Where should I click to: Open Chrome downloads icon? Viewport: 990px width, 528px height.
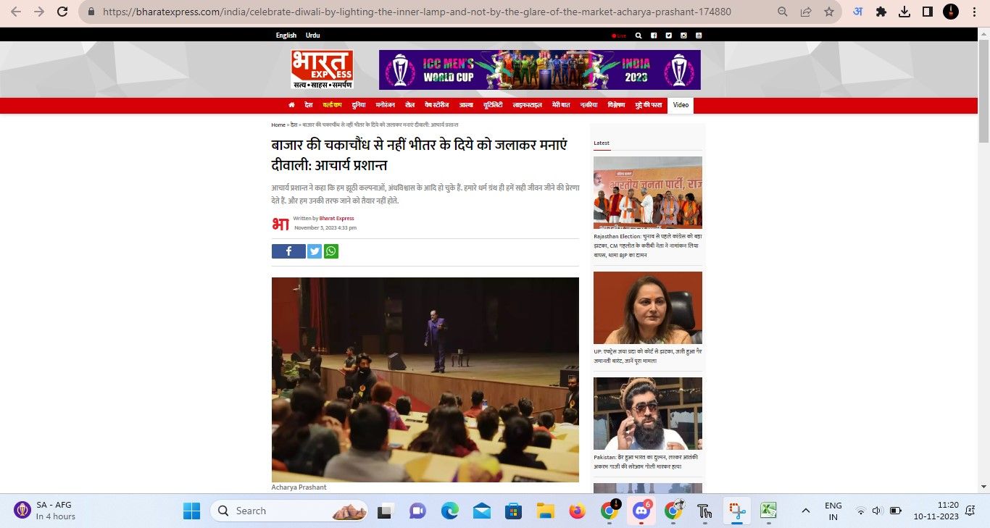click(x=904, y=12)
